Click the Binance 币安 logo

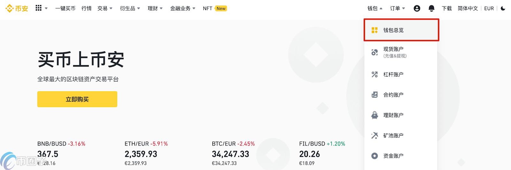coord(17,9)
